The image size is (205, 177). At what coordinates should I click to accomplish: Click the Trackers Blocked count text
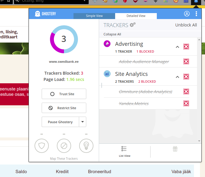[64, 73]
